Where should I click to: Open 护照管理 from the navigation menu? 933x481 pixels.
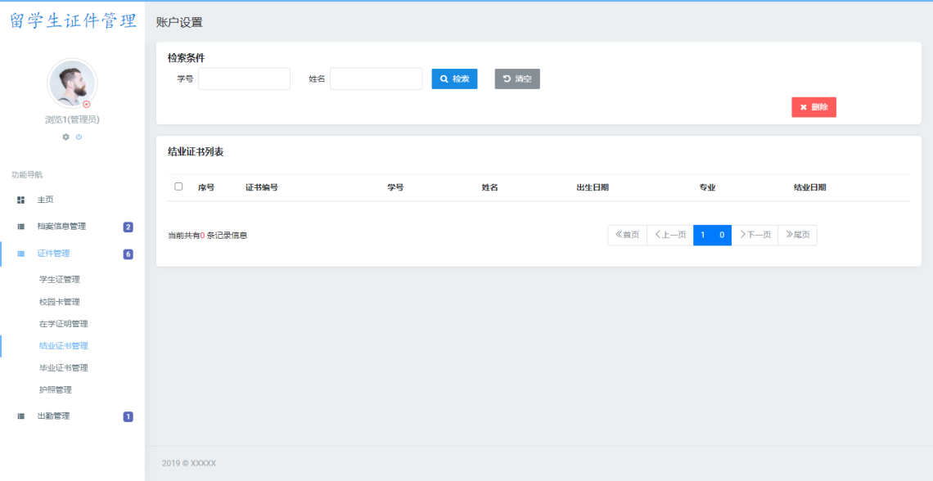click(x=57, y=389)
